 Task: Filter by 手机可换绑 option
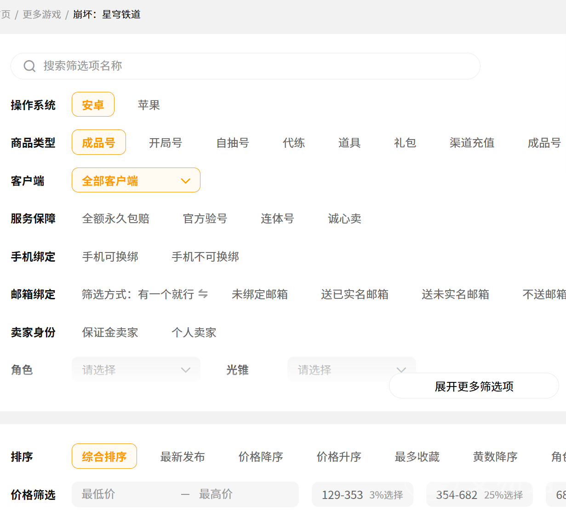pos(110,257)
